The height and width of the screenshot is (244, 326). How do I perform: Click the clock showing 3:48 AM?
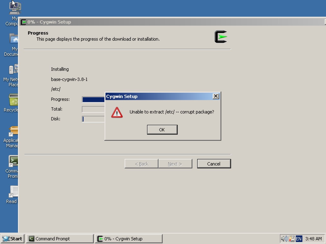pyautogui.click(x=314, y=239)
